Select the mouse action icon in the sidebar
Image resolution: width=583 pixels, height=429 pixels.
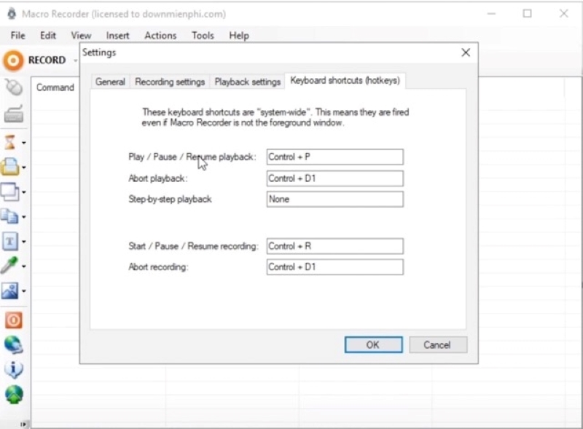coord(13,88)
